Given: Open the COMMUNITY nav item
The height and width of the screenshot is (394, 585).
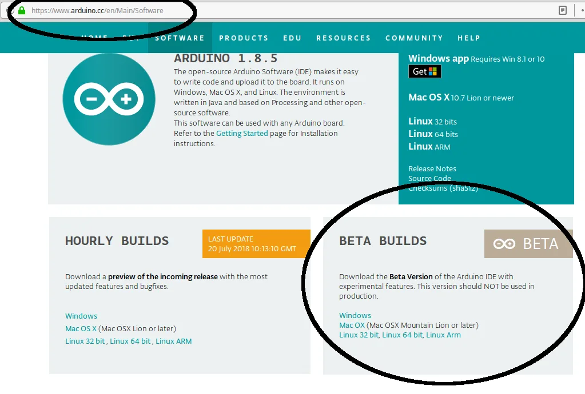Looking at the screenshot, I should [x=414, y=38].
